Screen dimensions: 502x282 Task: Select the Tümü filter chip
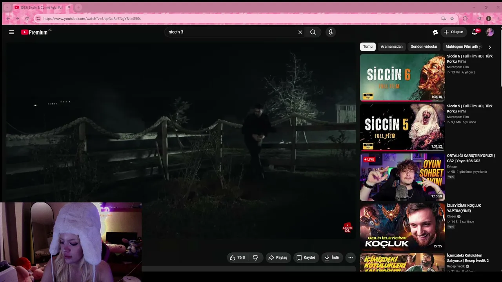click(x=368, y=47)
